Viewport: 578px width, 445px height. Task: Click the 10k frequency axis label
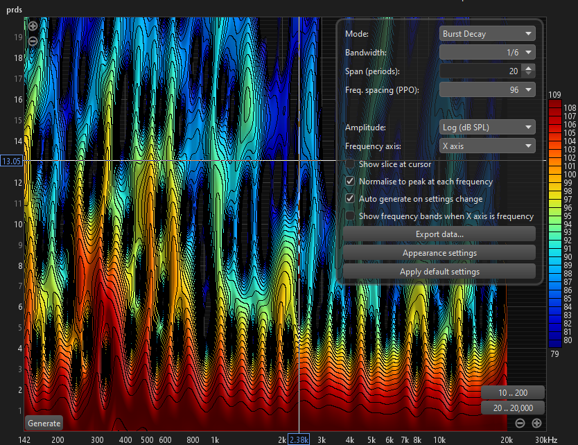click(439, 440)
